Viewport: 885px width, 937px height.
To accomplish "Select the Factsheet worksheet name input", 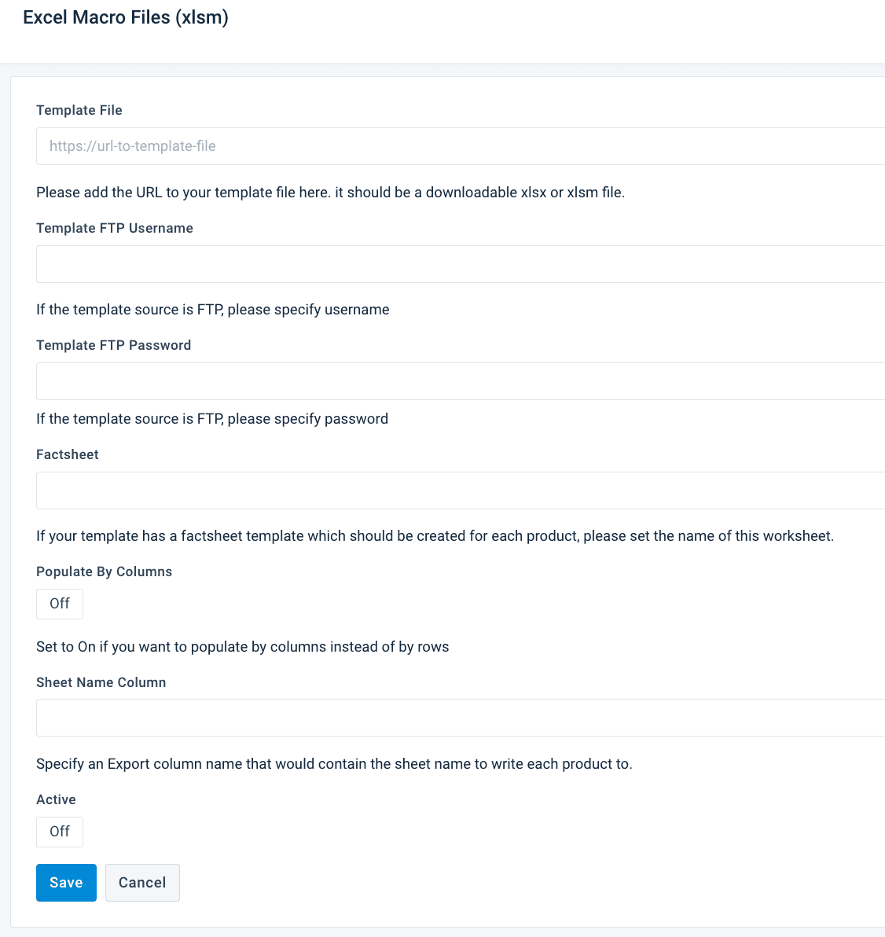I will pos(461,491).
